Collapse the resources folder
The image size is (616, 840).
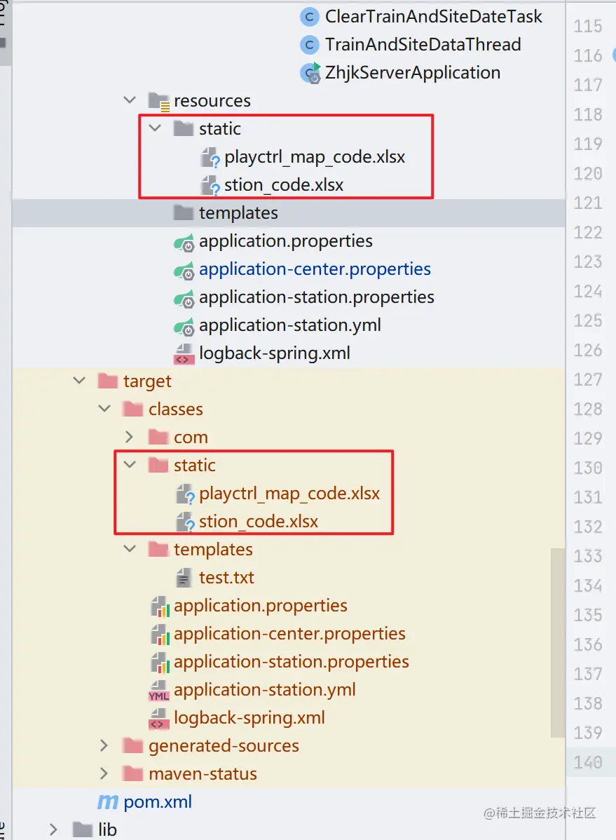click(x=130, y=101)
